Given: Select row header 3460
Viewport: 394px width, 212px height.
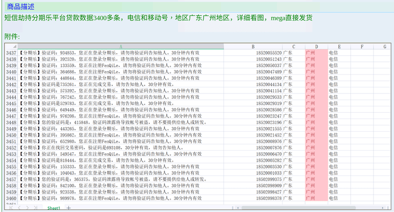Looking at the screenshot, I should pos(11,198).
